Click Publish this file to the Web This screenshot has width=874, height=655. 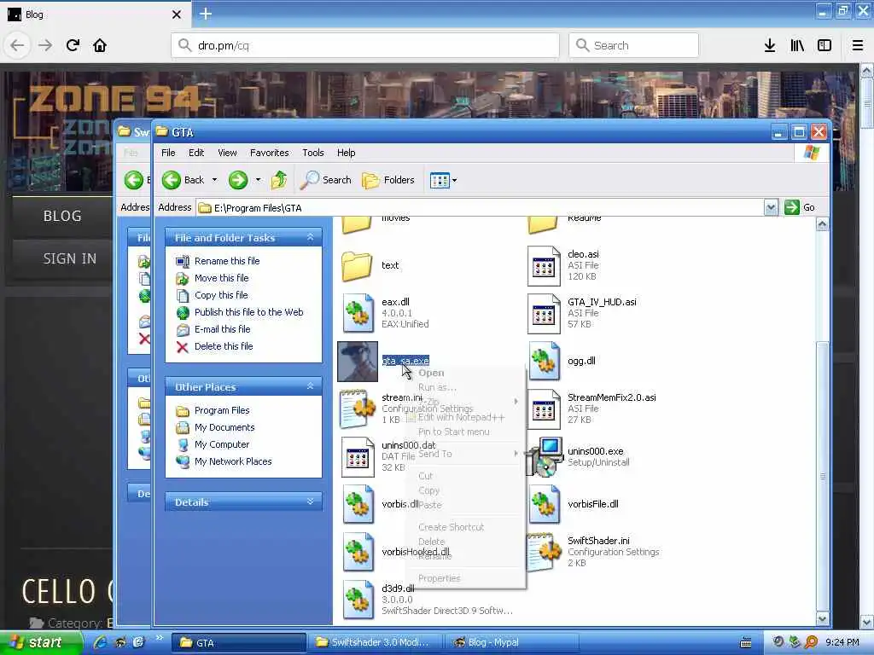[248, 312]
